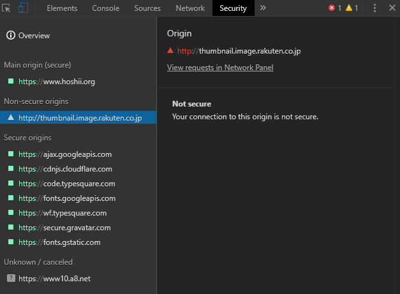Switch to the Sources tab

click(147, 8)
